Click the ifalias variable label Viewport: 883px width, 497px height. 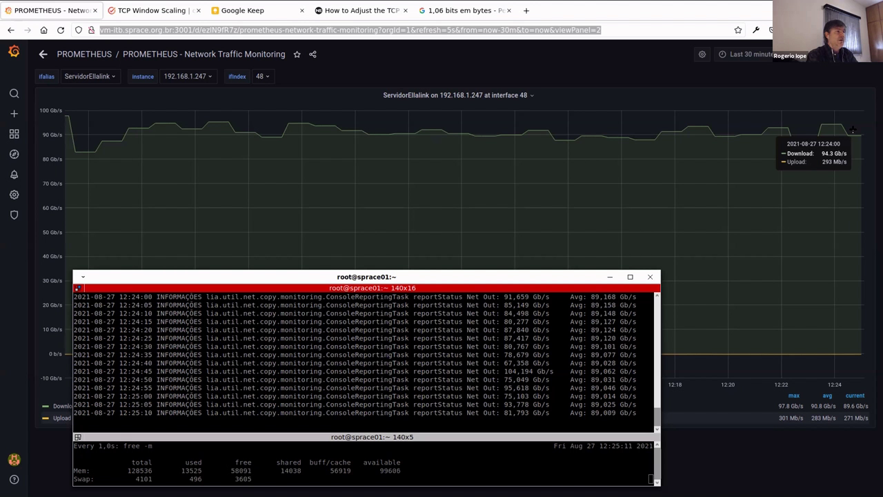46,77
